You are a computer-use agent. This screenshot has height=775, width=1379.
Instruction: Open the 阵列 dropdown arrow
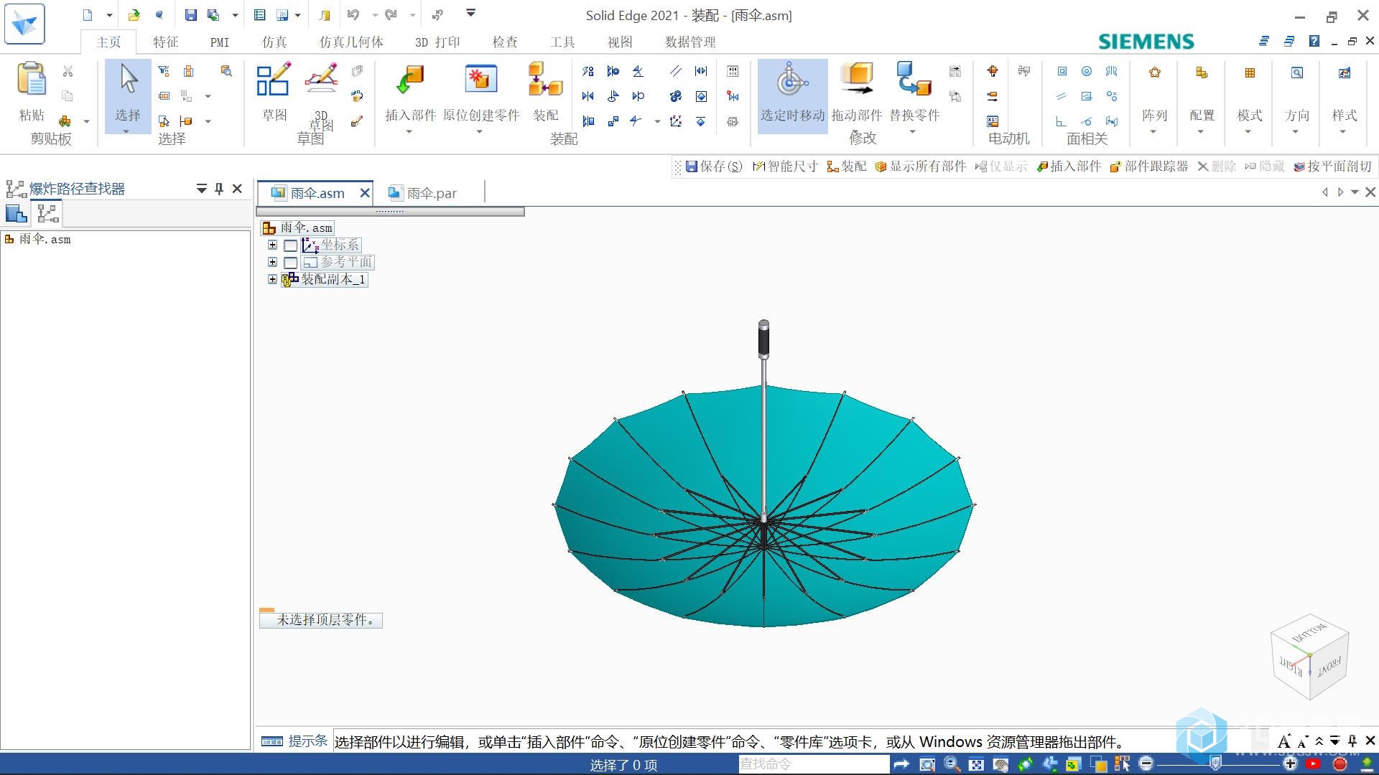1153,132
